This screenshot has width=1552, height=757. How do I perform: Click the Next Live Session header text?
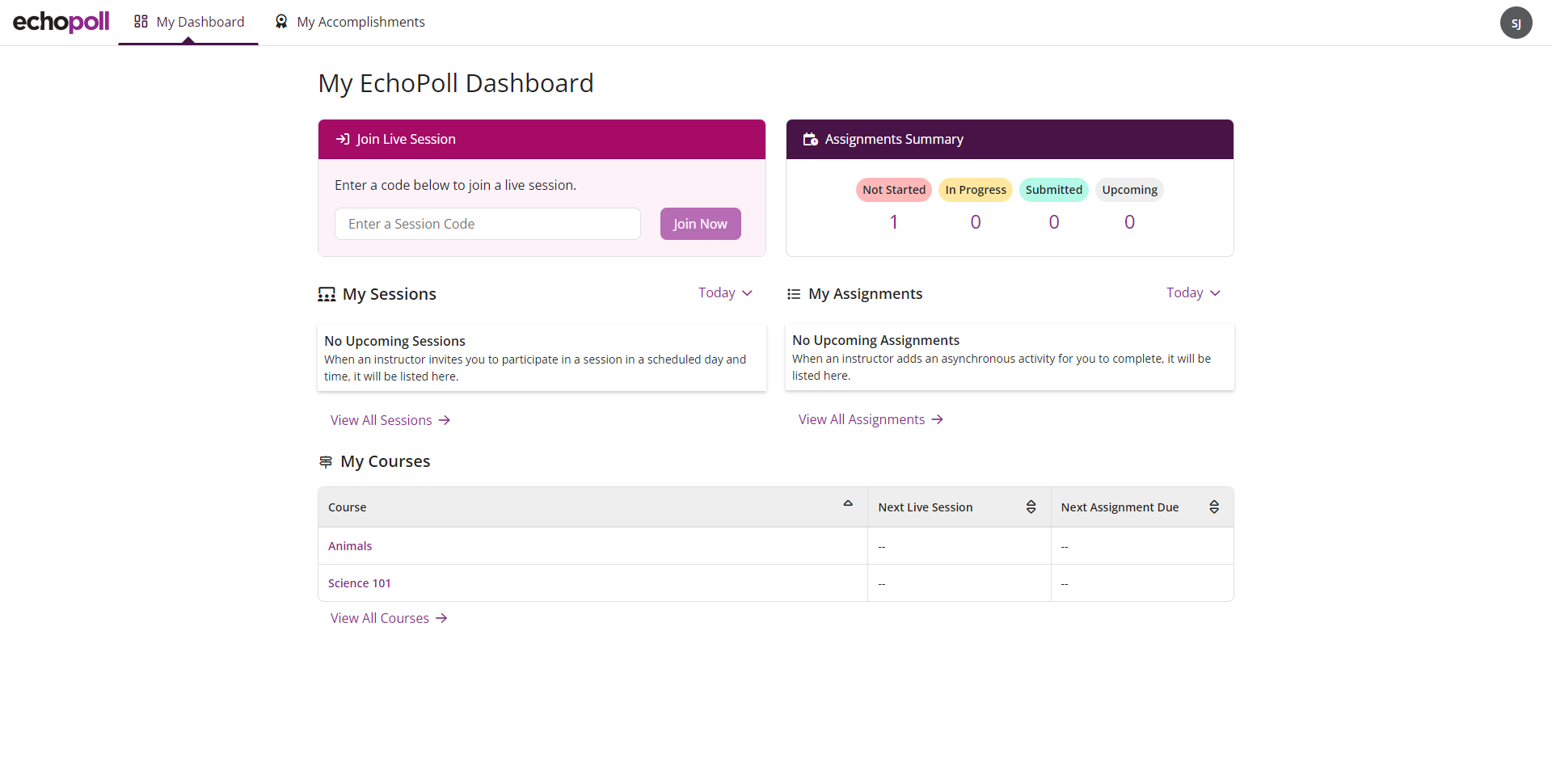926,507
